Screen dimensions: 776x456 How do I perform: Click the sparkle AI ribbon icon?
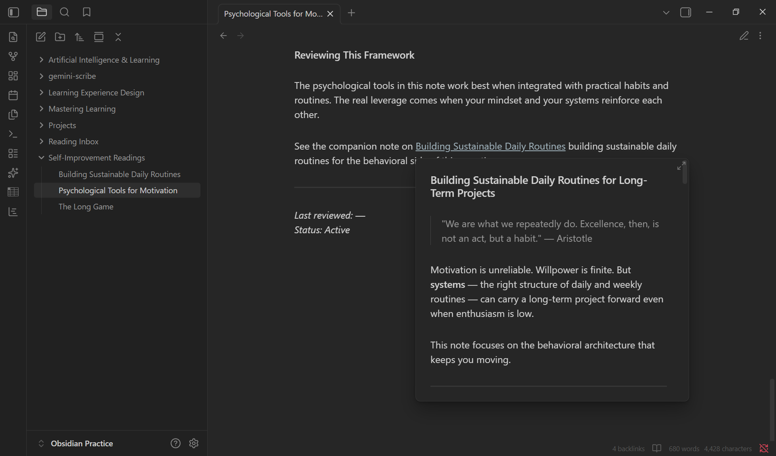(13, 173)
